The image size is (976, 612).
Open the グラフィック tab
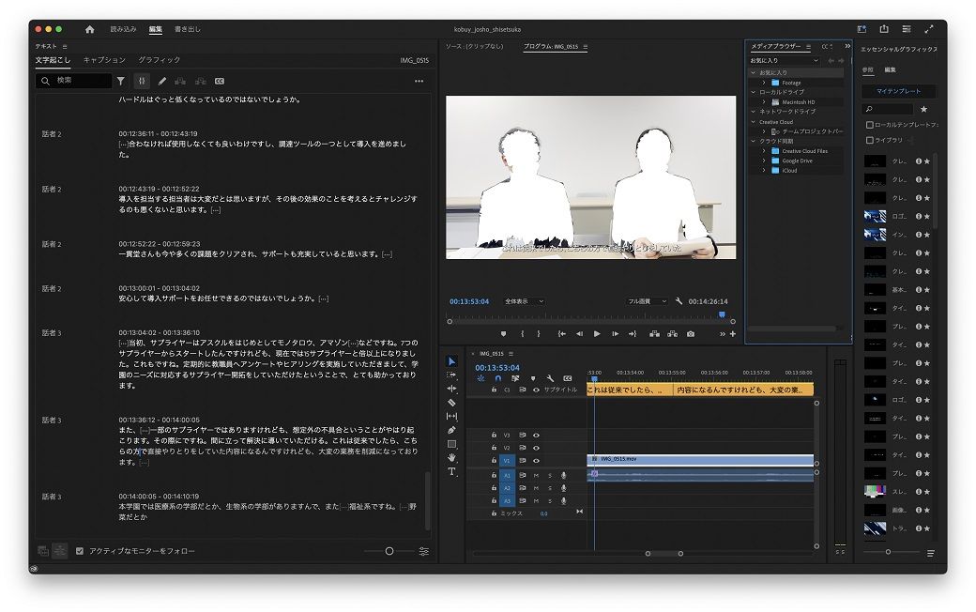click(159, 60)
